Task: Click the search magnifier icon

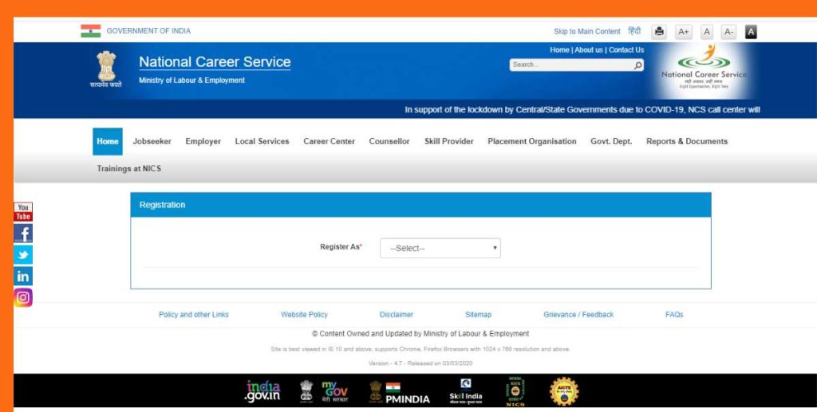Action: 637,65
